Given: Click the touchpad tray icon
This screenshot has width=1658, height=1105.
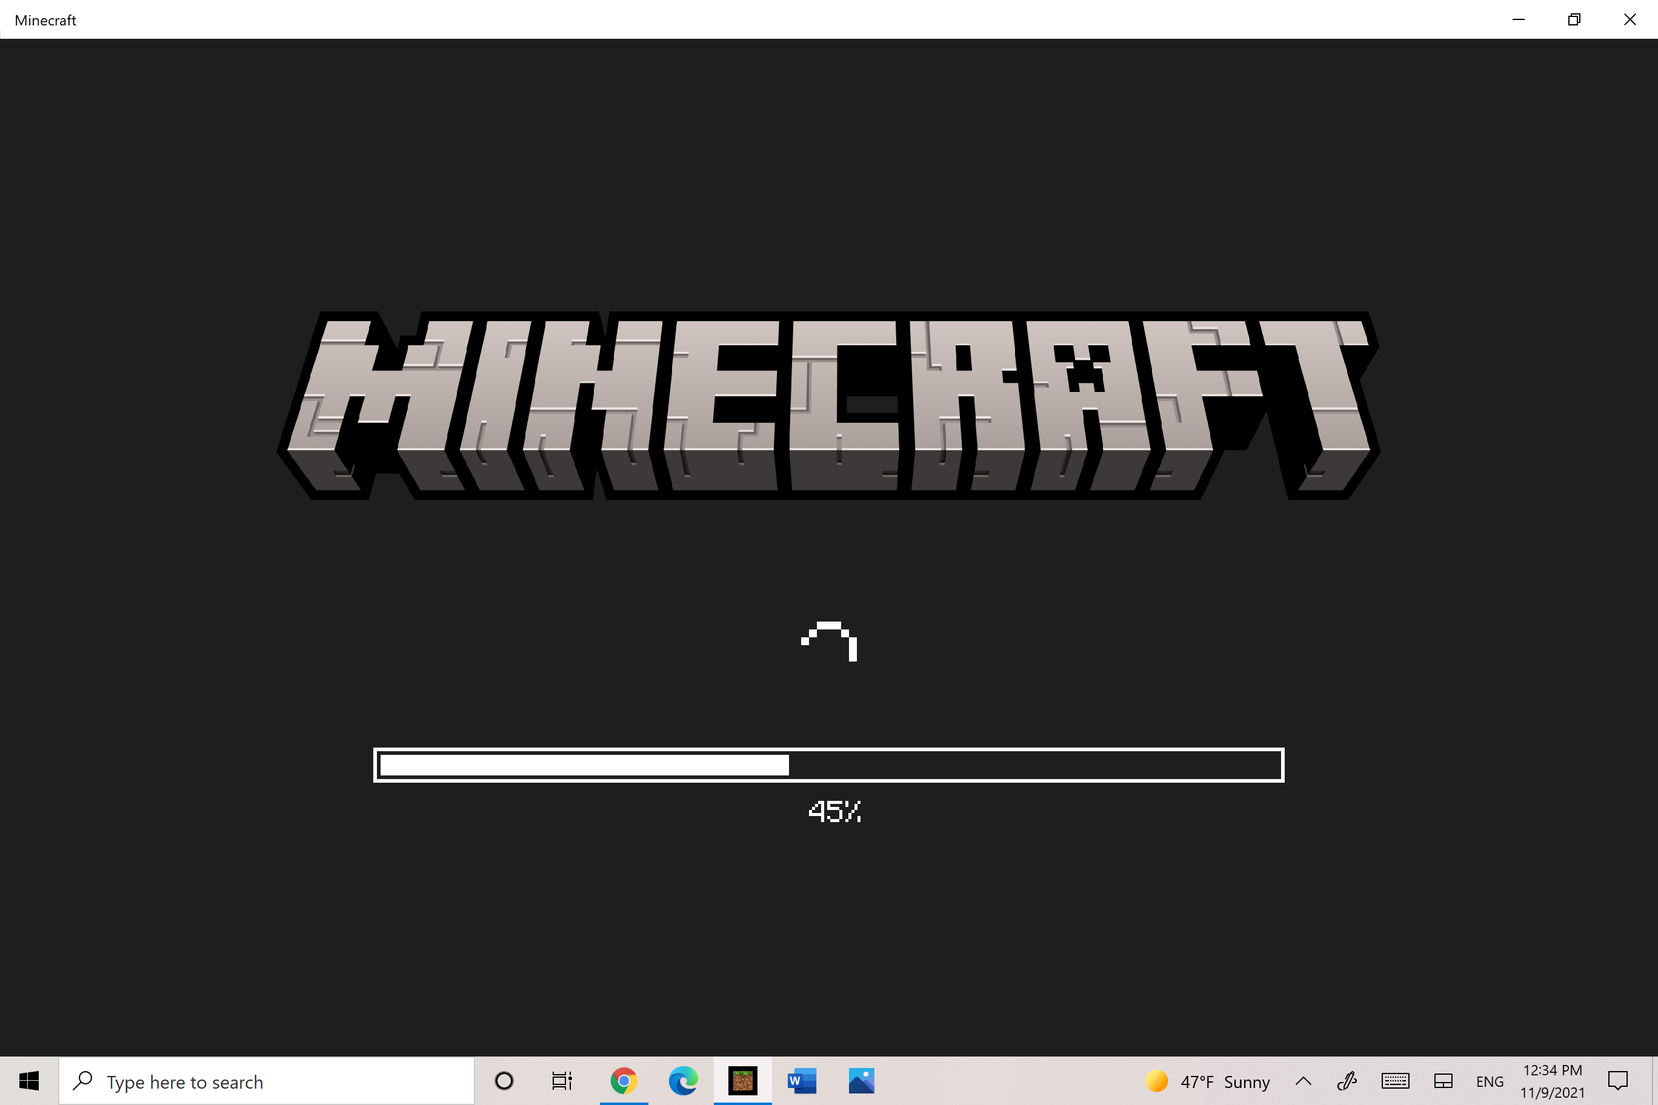Looking at the screenshot, I should pyautogui.click(x=1443, y=1080).
